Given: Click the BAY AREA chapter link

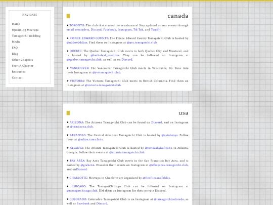Looking at the screenshot, I should 77,161.
